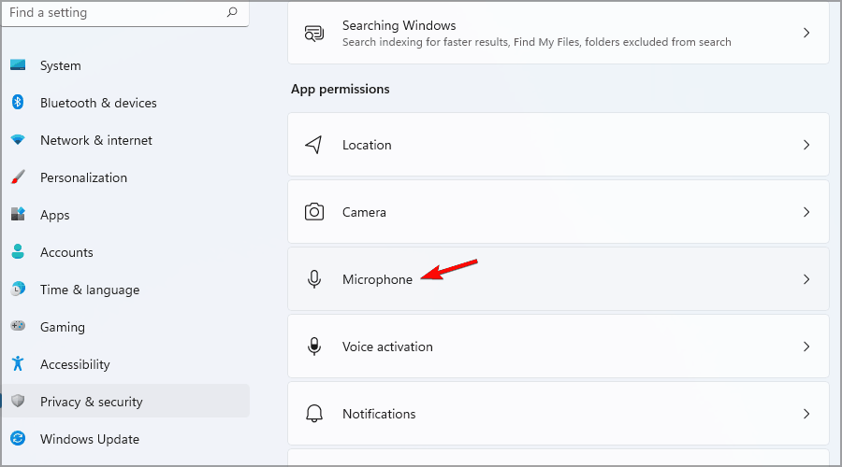Focus the Find a setting search field
842x467 pixels.
tap(112, 13)
